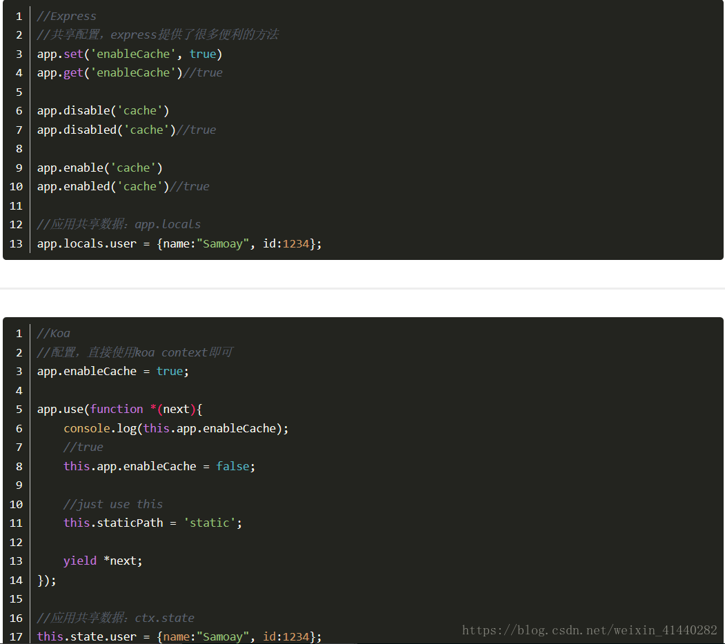Click the line yield *next;
725x644 pixels.
pos(103,561)
